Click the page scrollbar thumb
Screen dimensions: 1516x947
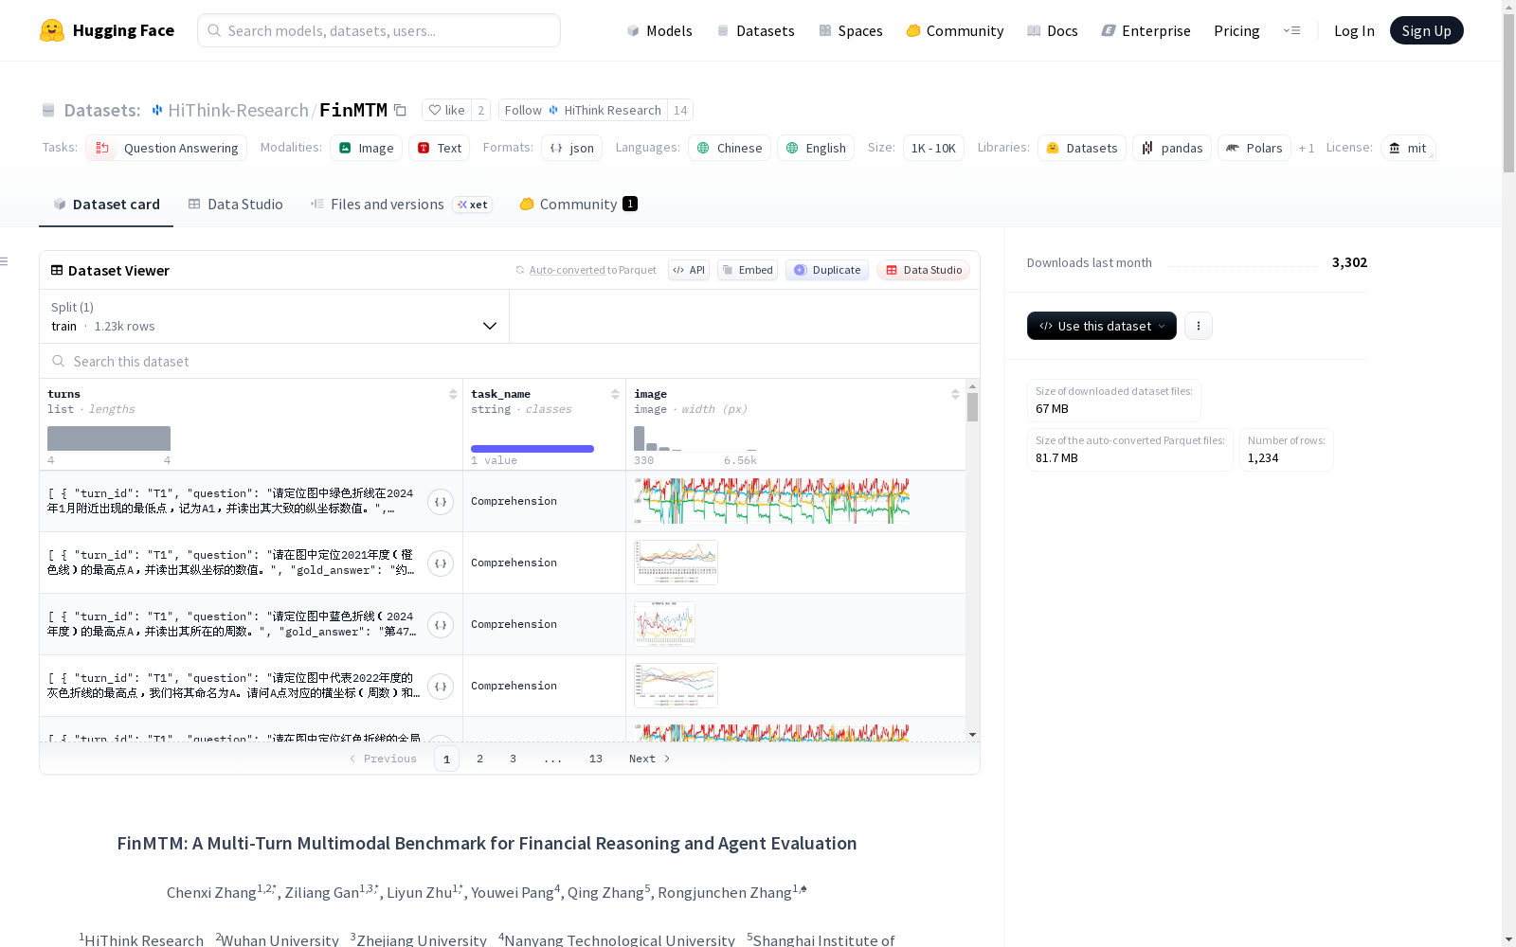(x=1508, y=93)
